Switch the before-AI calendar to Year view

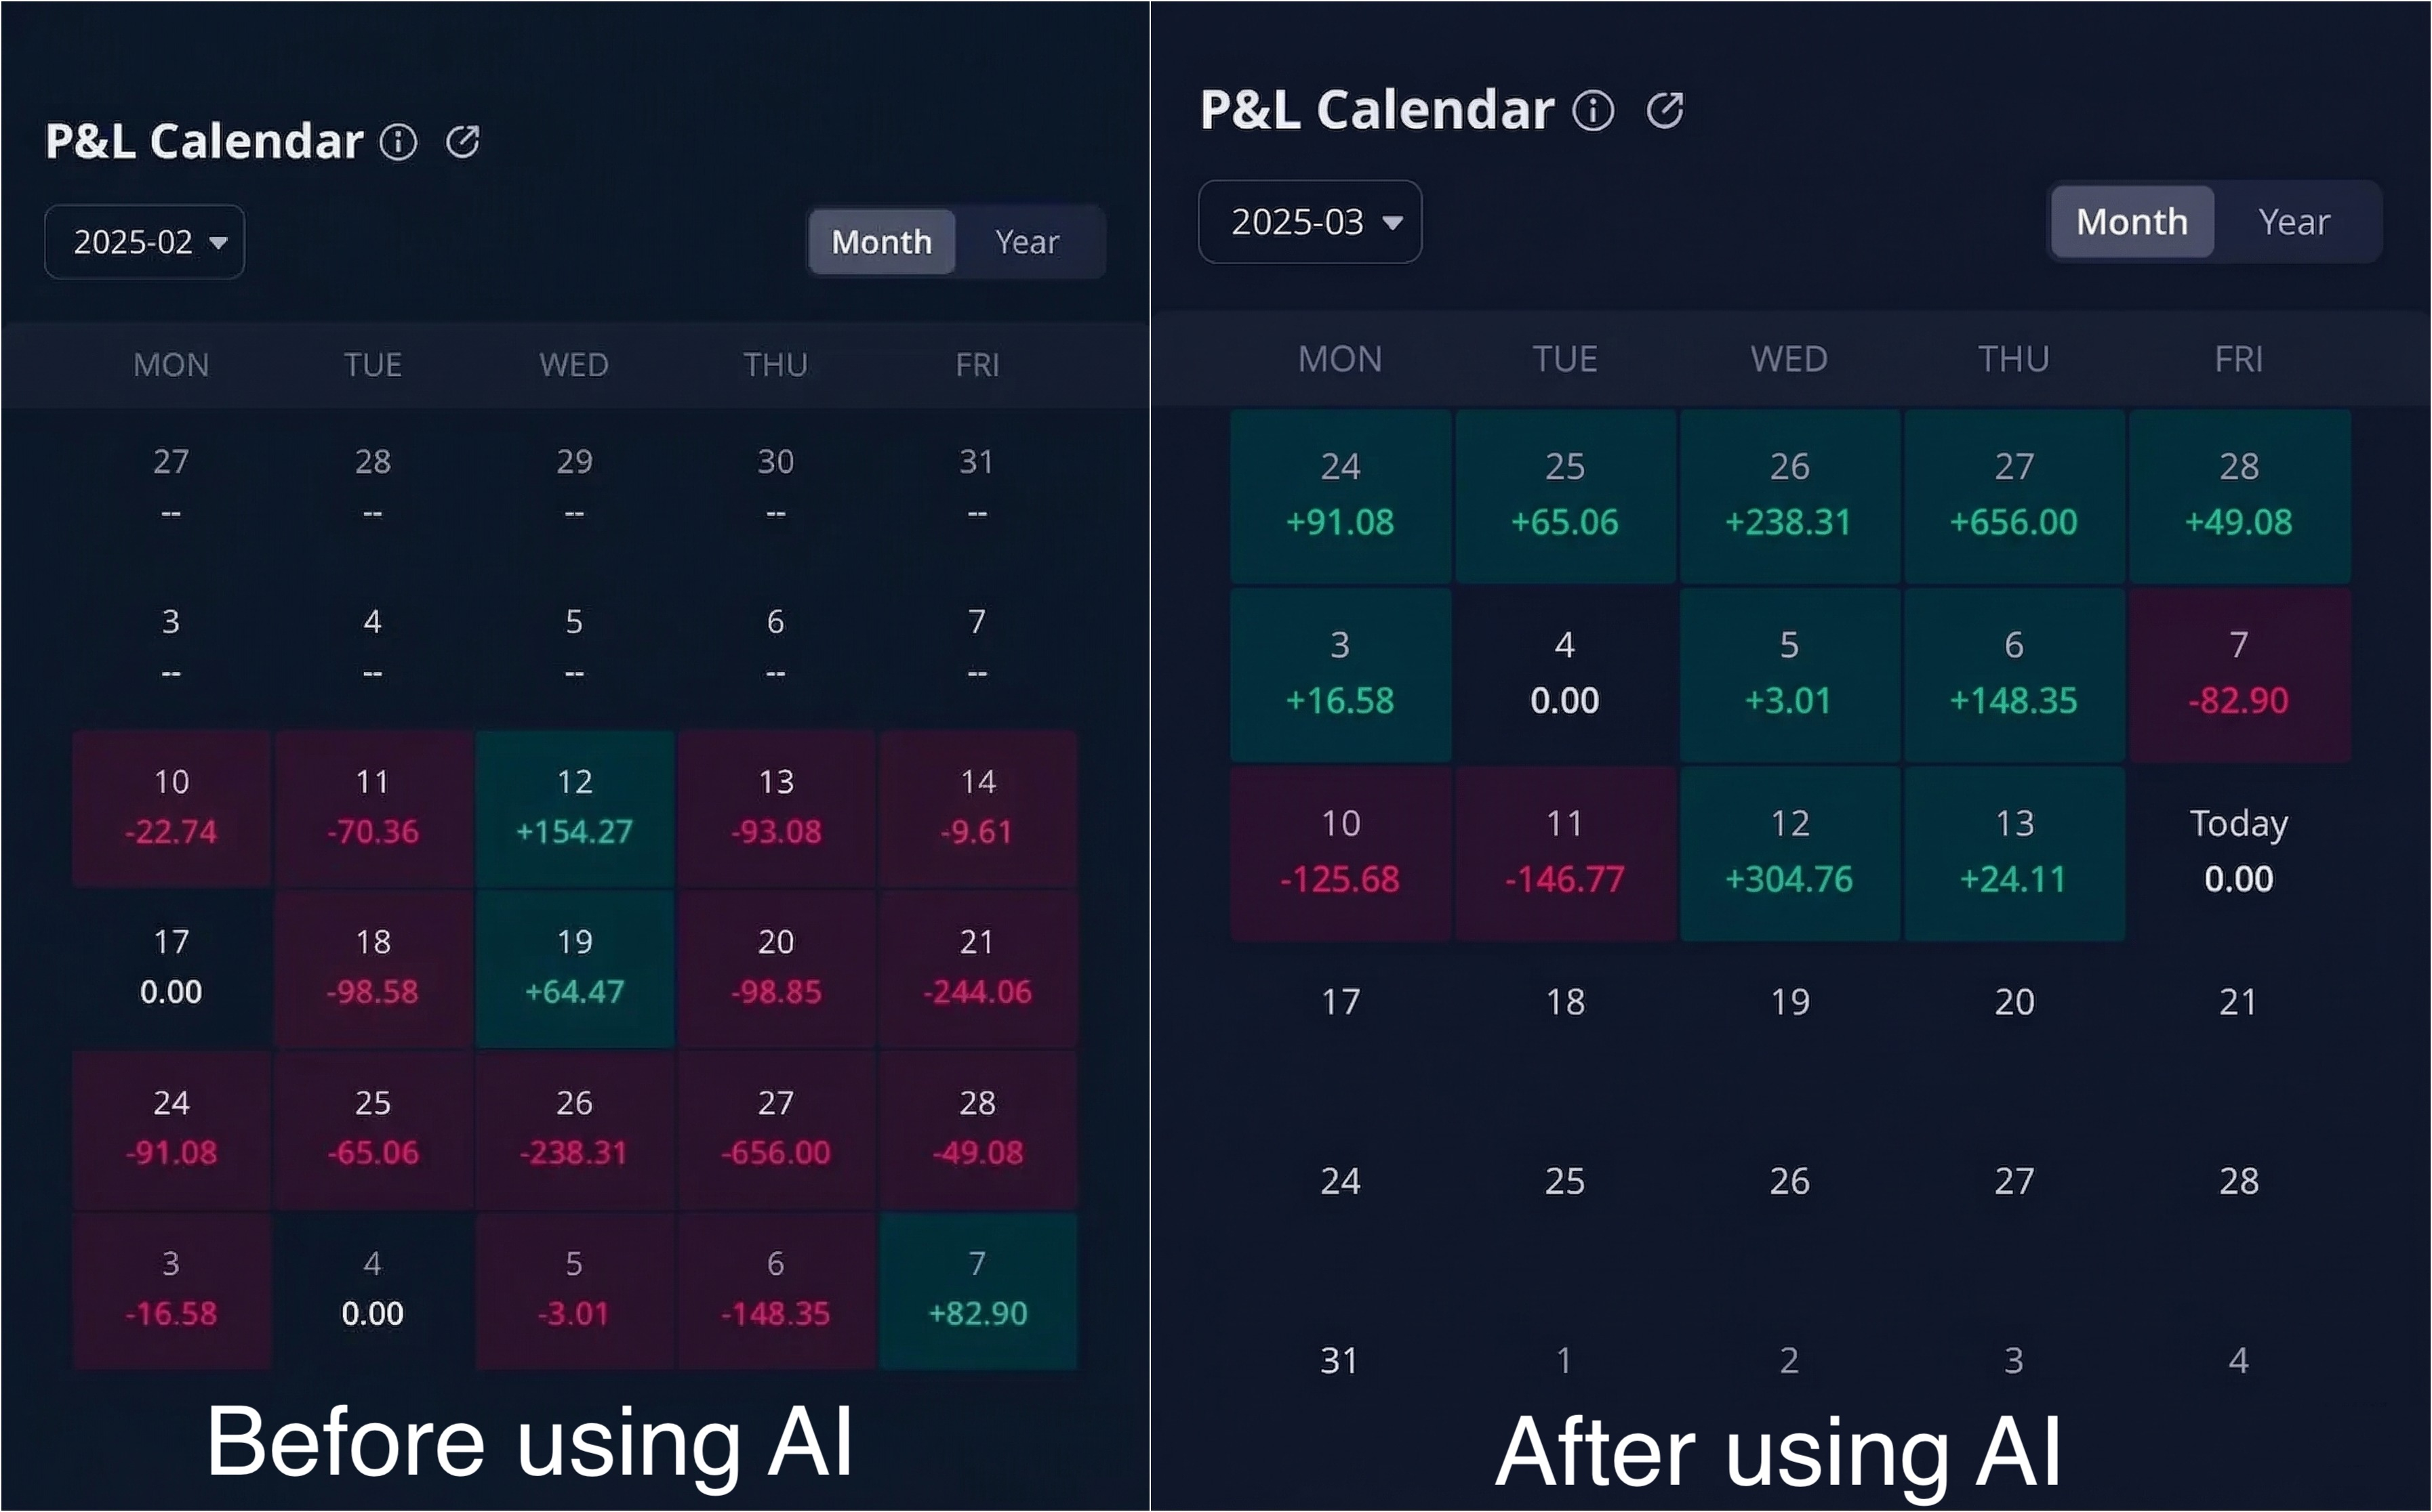coord(1028,241)
